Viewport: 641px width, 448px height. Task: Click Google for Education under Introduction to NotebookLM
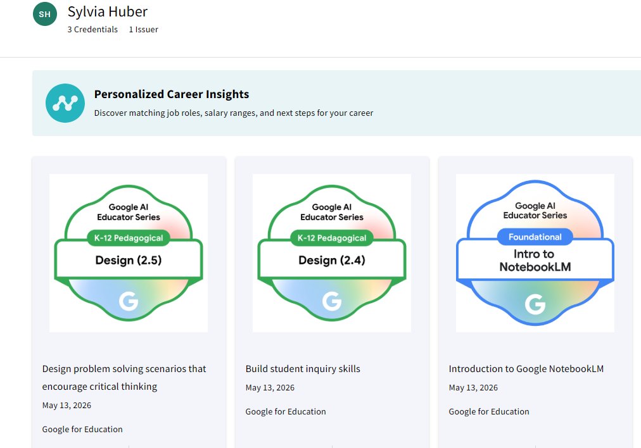pos(488,412)
